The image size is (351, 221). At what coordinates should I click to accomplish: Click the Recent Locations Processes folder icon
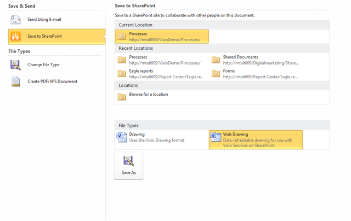[x=122, y=60]
